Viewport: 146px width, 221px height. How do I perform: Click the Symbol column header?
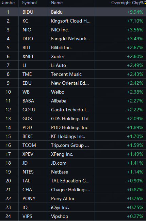point(30,3)
